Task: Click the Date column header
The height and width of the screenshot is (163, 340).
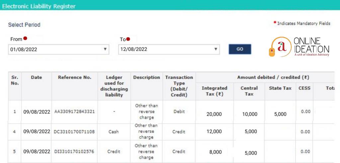Action: pyautogui.click(x=37, y=77)
